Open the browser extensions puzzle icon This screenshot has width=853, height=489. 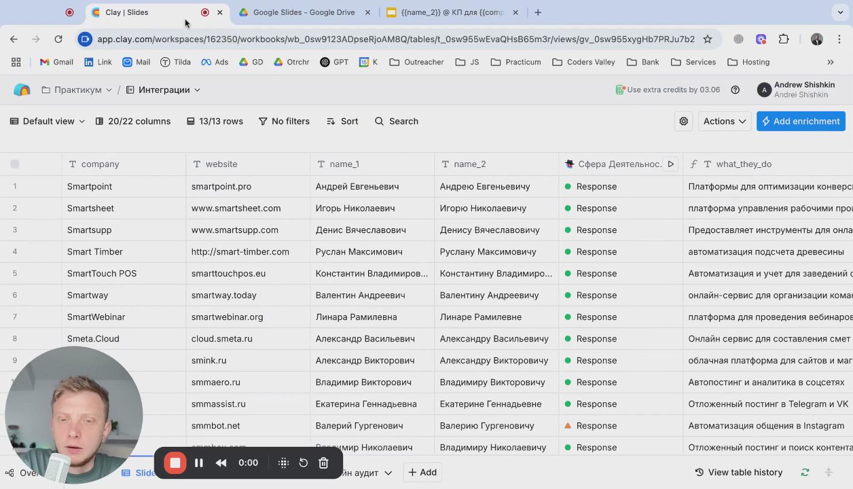(784, 39)
